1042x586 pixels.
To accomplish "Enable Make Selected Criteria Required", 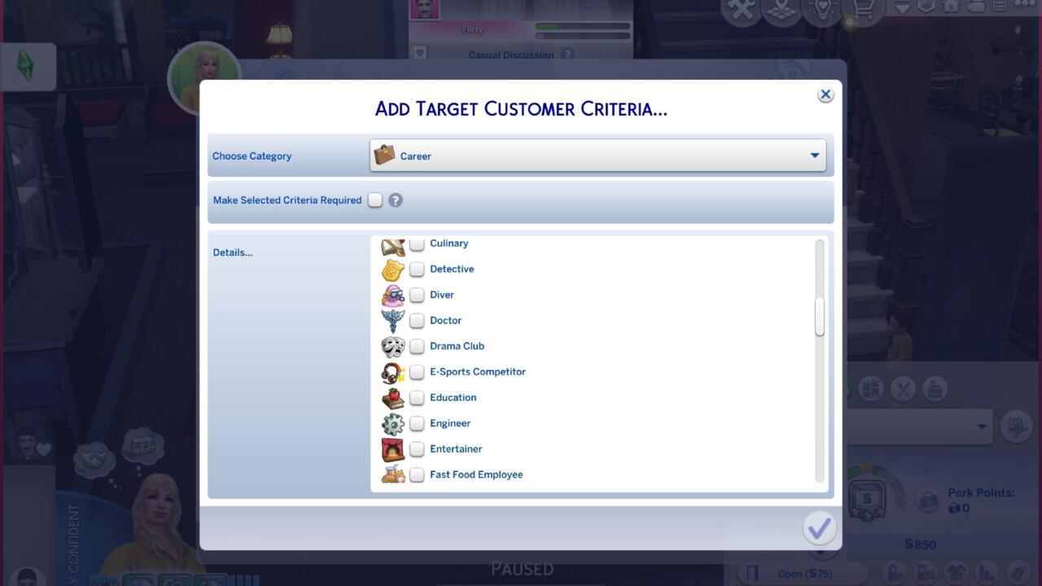I will [374, 199].
